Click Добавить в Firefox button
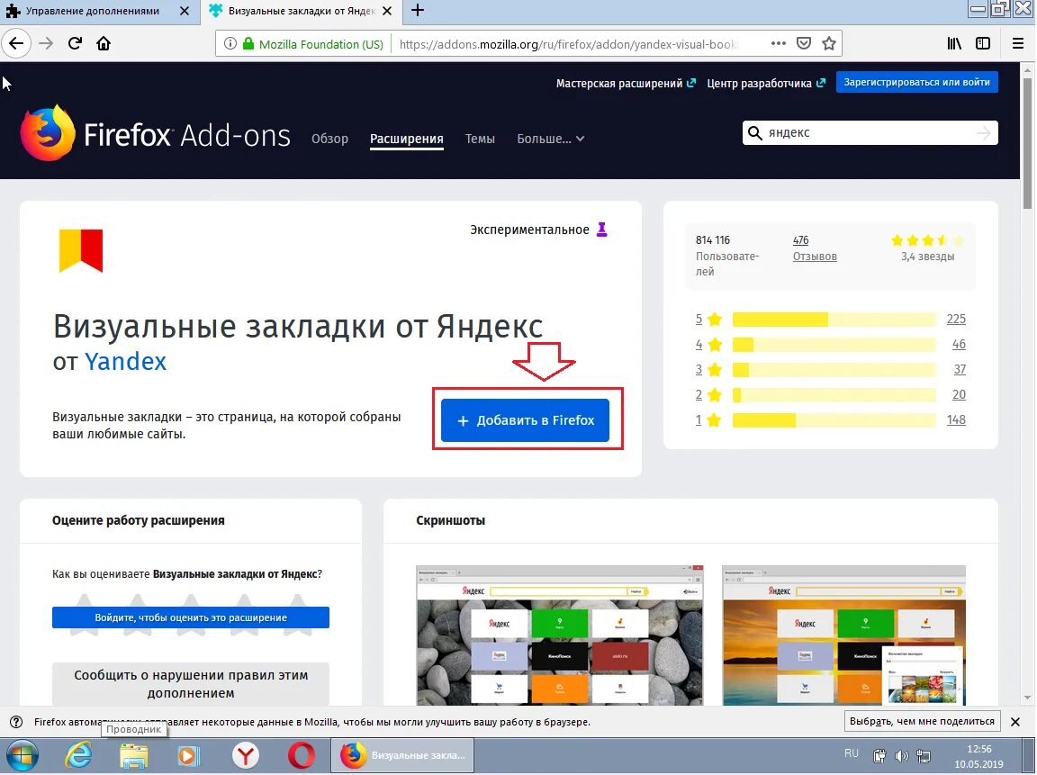Screen dimensions: 1037x775 coord(525,420)
